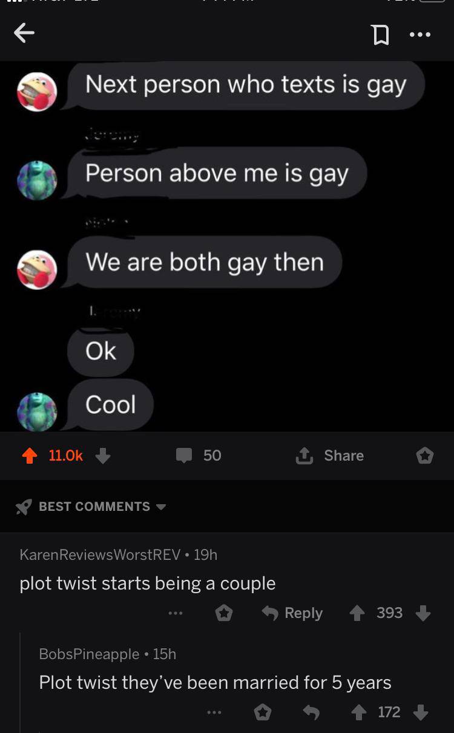The height and width of the screenshot is (733, 454).
Task: Open the 50 comments bubble icon
Action: [x=184, y=456]
